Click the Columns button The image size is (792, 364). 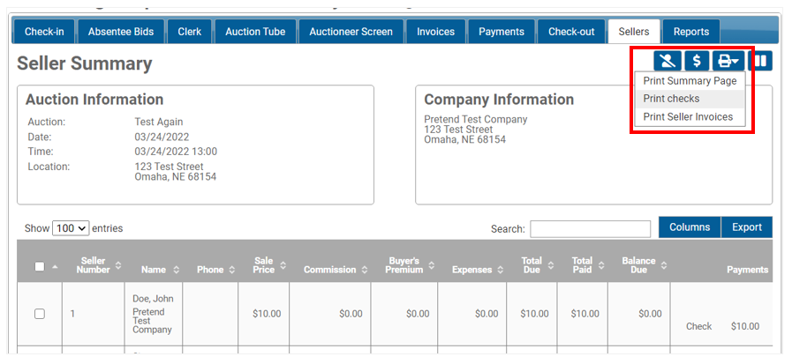690,227
